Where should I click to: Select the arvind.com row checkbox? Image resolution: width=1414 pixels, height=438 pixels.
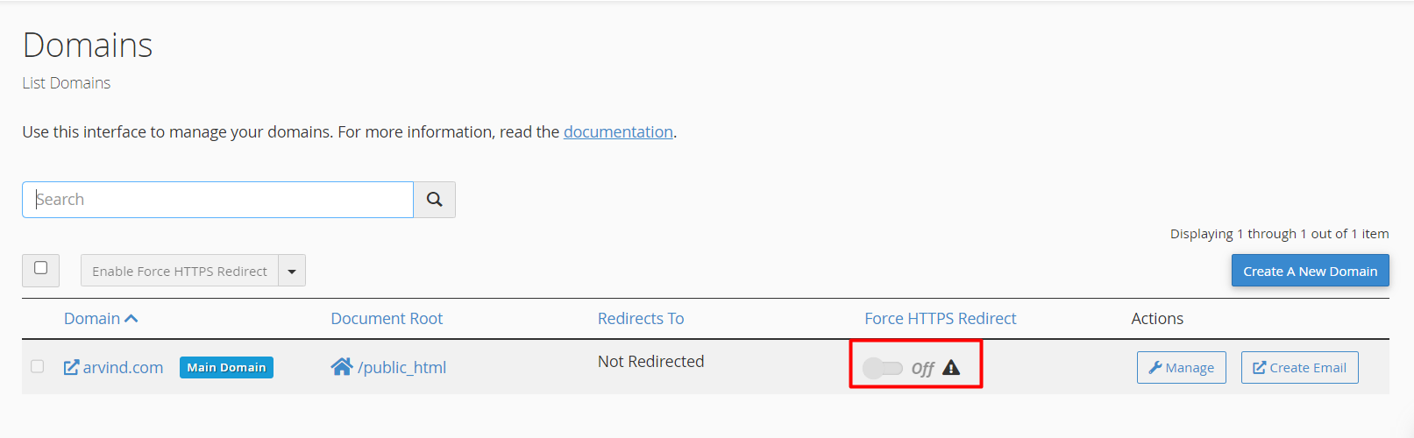point(37,366)
